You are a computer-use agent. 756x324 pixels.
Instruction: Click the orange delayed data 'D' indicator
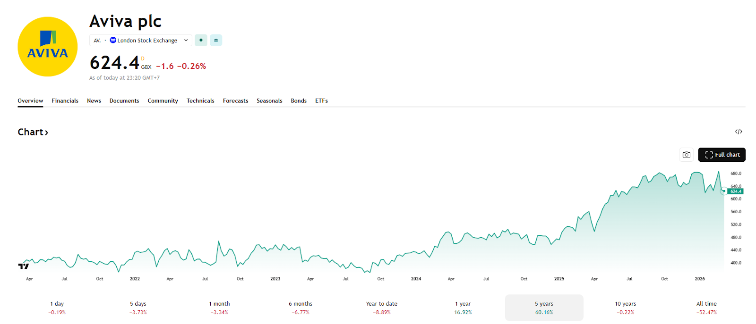click(143, 58)
